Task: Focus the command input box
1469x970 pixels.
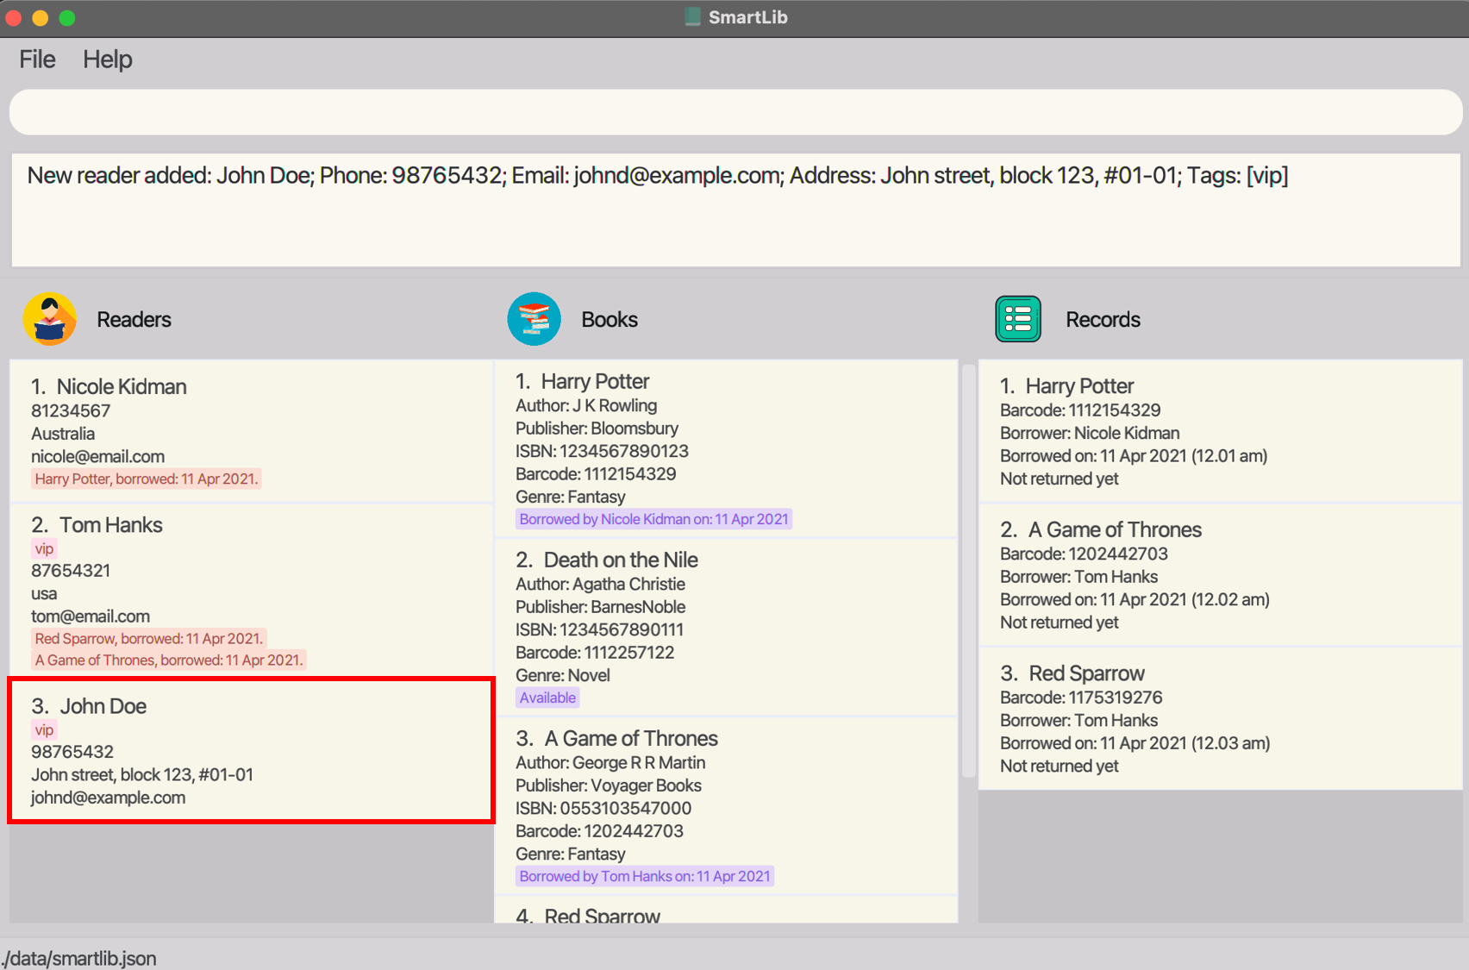Action: [x=735, y=112]
